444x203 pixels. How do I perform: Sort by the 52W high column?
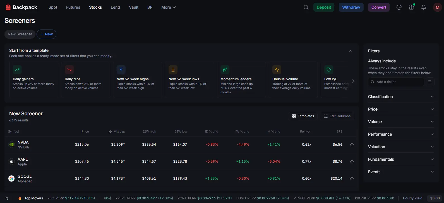coord(149,131)
